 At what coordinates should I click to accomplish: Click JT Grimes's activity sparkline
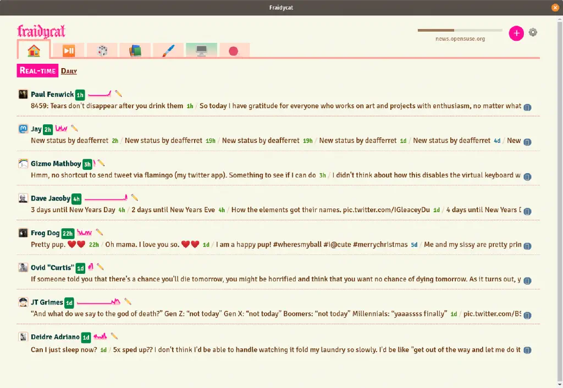point(98,302)
